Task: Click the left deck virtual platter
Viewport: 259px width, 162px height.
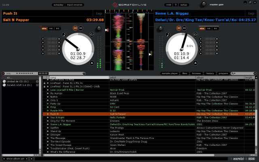Action: [x=78, y=49]
